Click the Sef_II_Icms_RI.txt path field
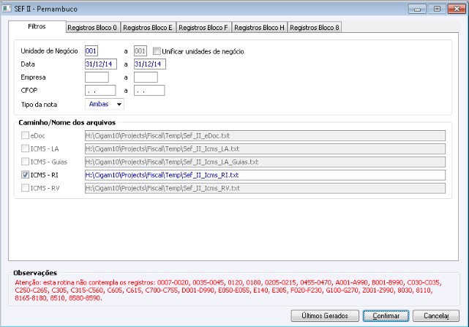This screenshot has height=327, width=469. tap(265, 175)
